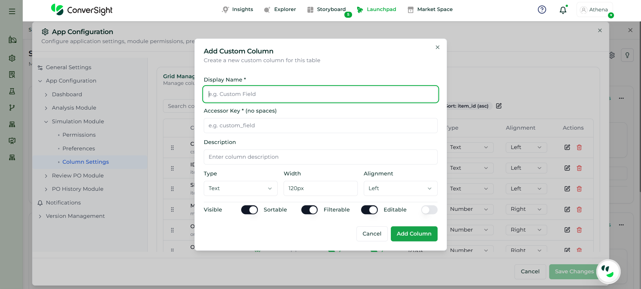Open the Type dropdown in dialog

[240, 188]
